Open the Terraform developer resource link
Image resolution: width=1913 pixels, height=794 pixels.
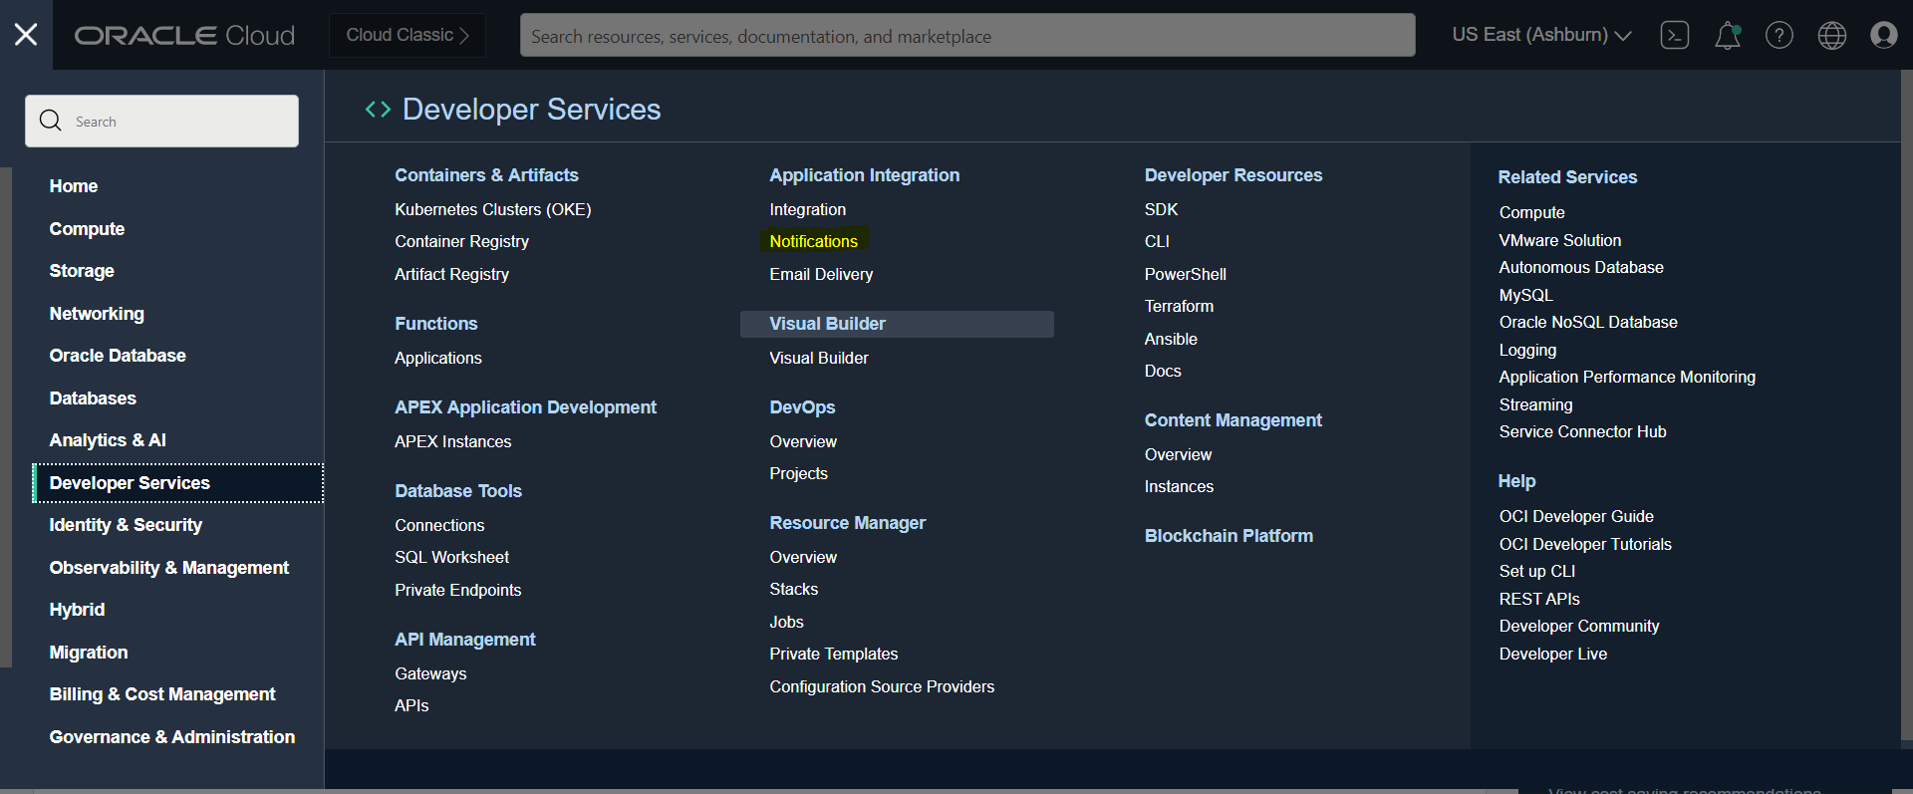1179,306
